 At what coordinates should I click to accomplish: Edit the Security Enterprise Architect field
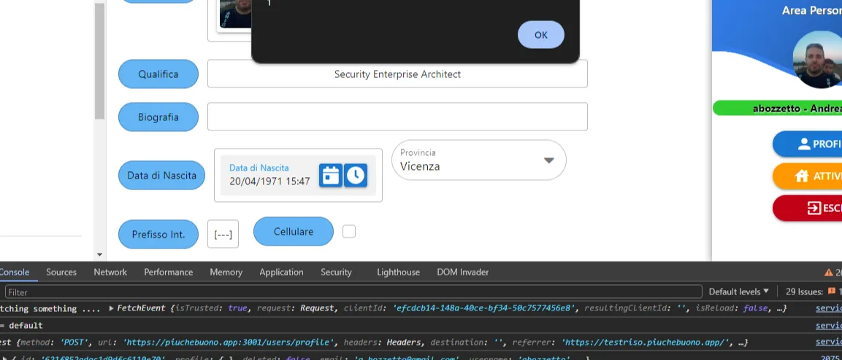397,74
